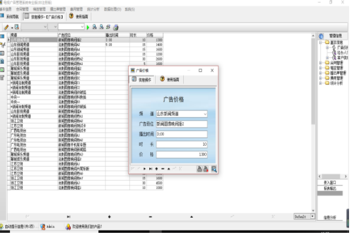352x234 pixels.
Task: Click the pencil edit icon in the toolbar
Action: point(6,27)
